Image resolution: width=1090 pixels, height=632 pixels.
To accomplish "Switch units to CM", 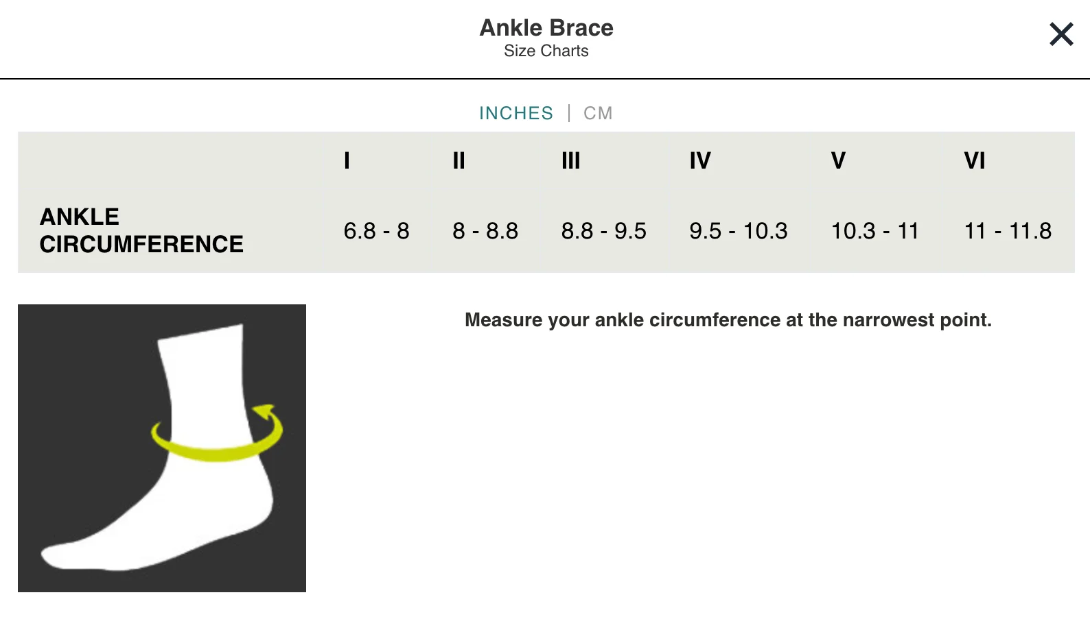I will coord(598,113).
